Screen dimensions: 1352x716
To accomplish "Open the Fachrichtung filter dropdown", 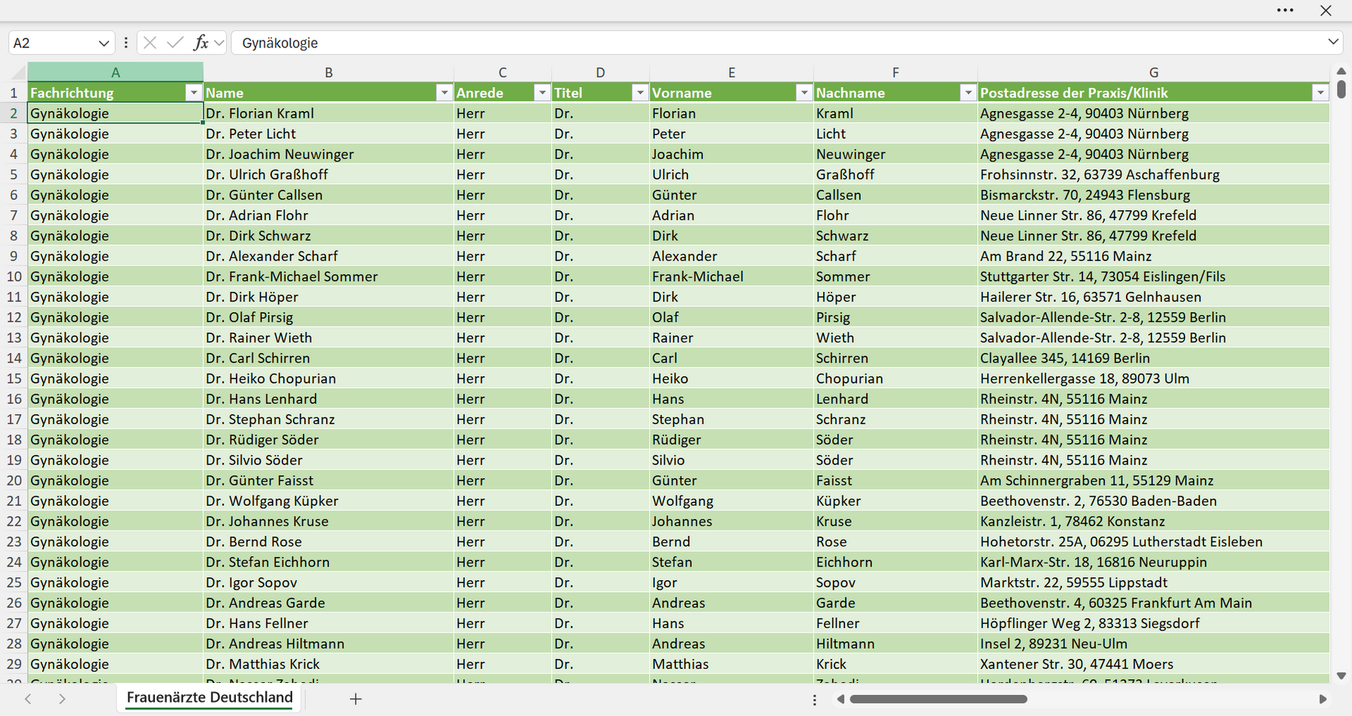I will 194,92.
